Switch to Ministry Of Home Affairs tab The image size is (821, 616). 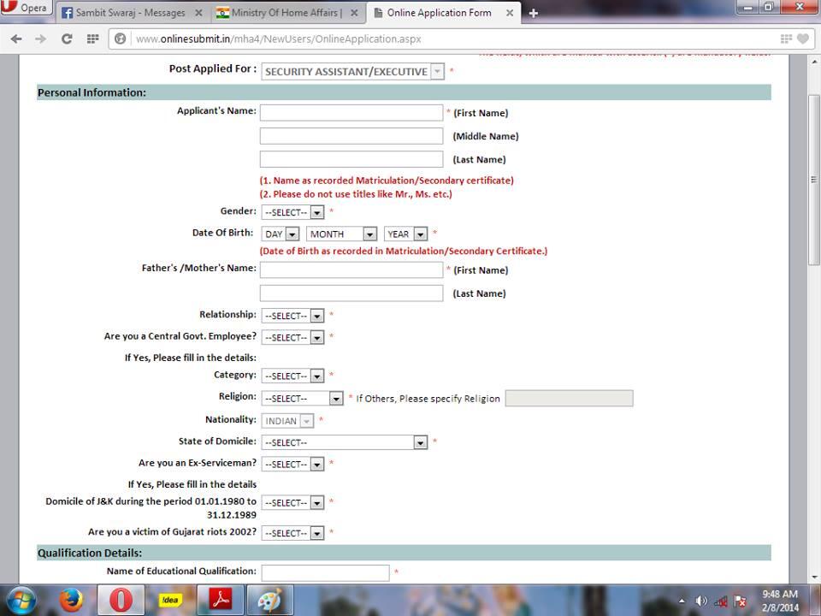287,13
